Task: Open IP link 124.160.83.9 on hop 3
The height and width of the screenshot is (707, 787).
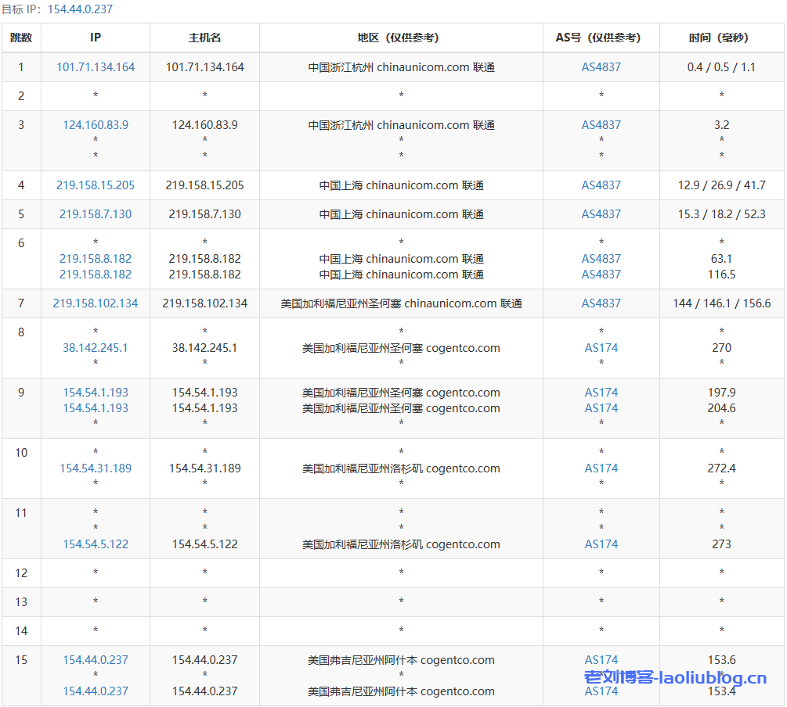Action: tap(95, 124)
